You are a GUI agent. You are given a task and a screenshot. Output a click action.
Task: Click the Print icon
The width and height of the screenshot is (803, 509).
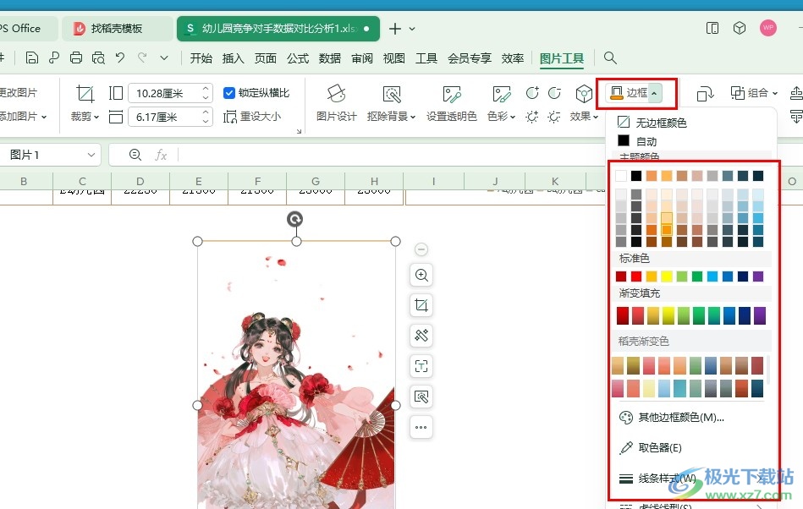click(76, 57)
